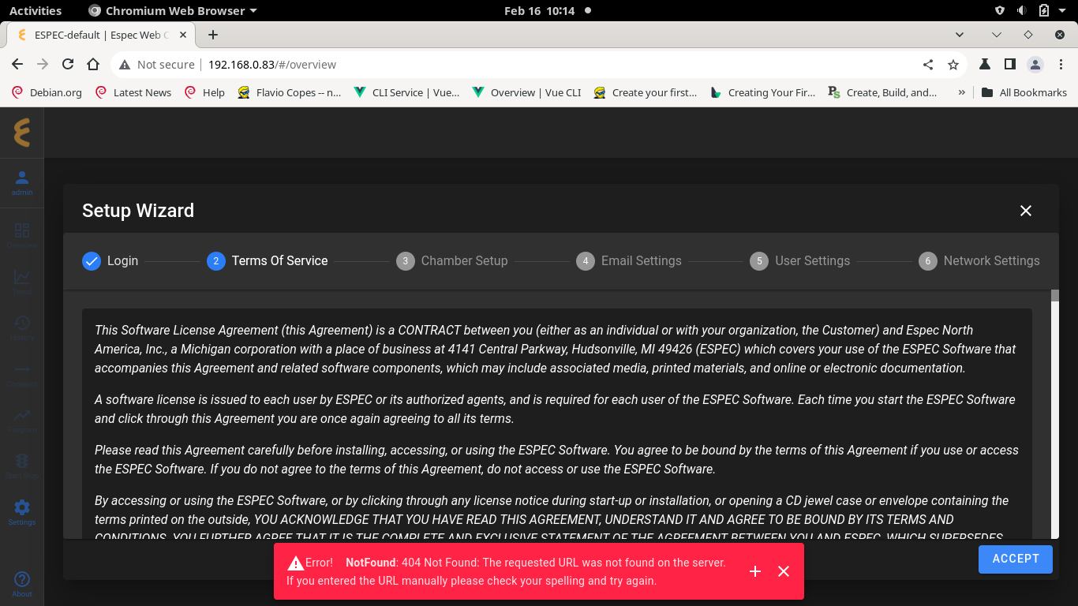This screenshot has height=606, width=1078.
Task: Click the browser forward arrow
Action: (43, 65)
